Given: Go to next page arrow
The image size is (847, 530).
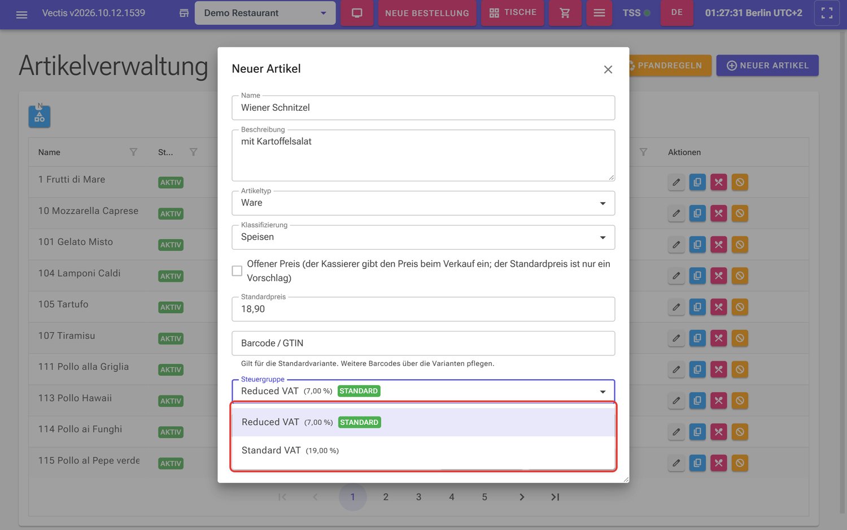Looking at the screenshot, I should click(522, 497).
